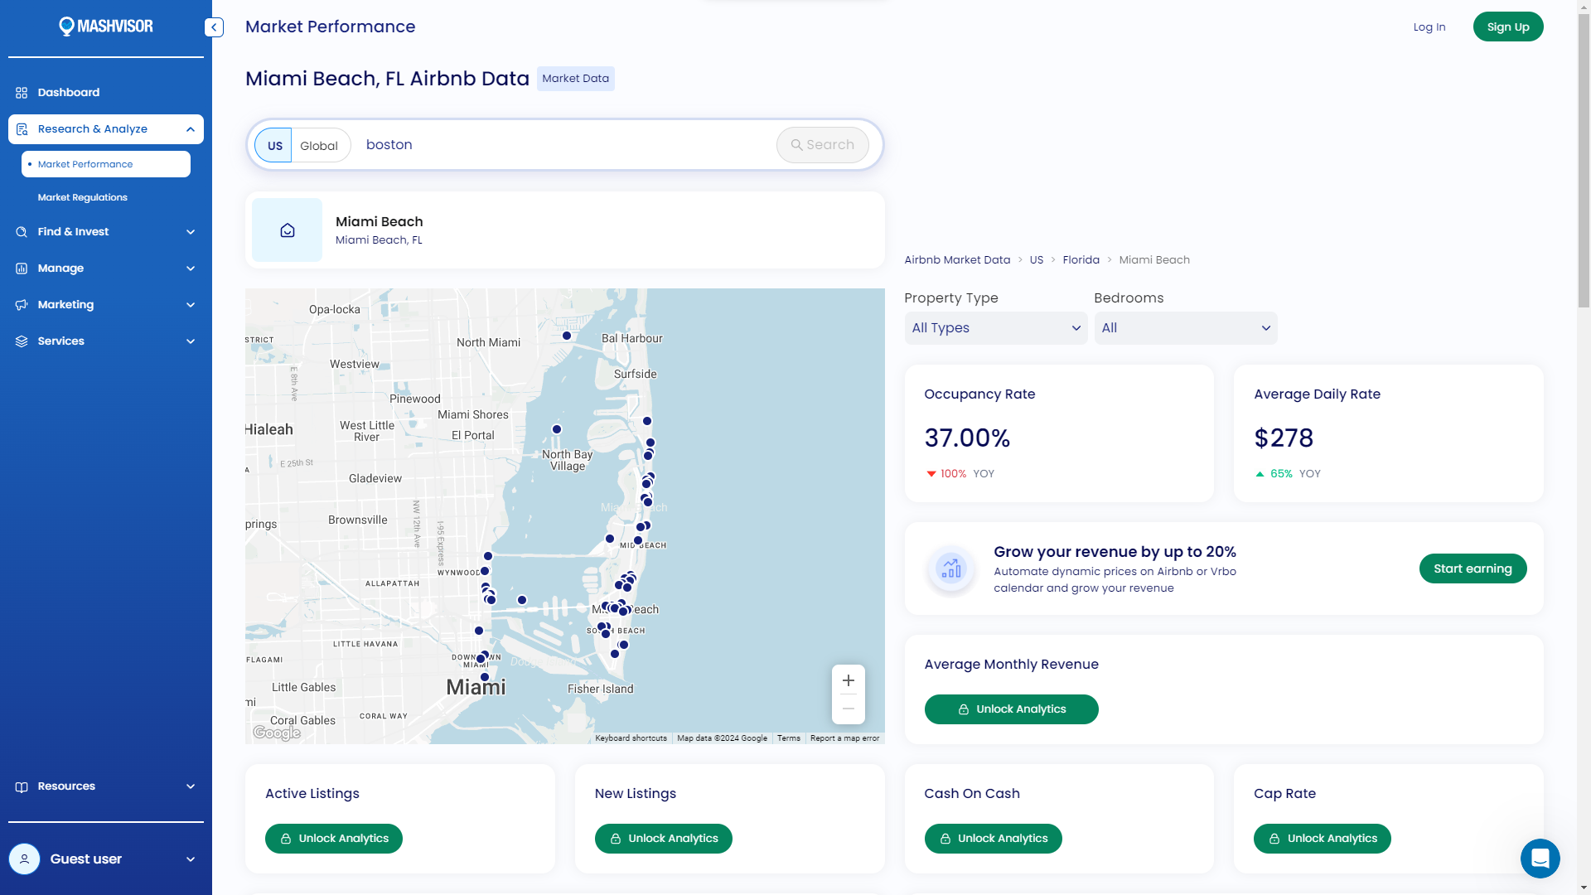Screen dimensions: 1591x895
Task: Open the Dashboard menu item
Action: [x=106, y=93]
